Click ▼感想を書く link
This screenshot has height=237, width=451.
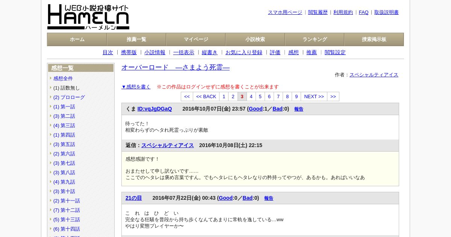click(x=136, y=87)
